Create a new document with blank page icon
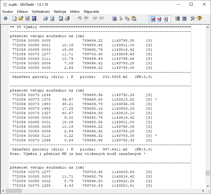 [x=14, y=19]
